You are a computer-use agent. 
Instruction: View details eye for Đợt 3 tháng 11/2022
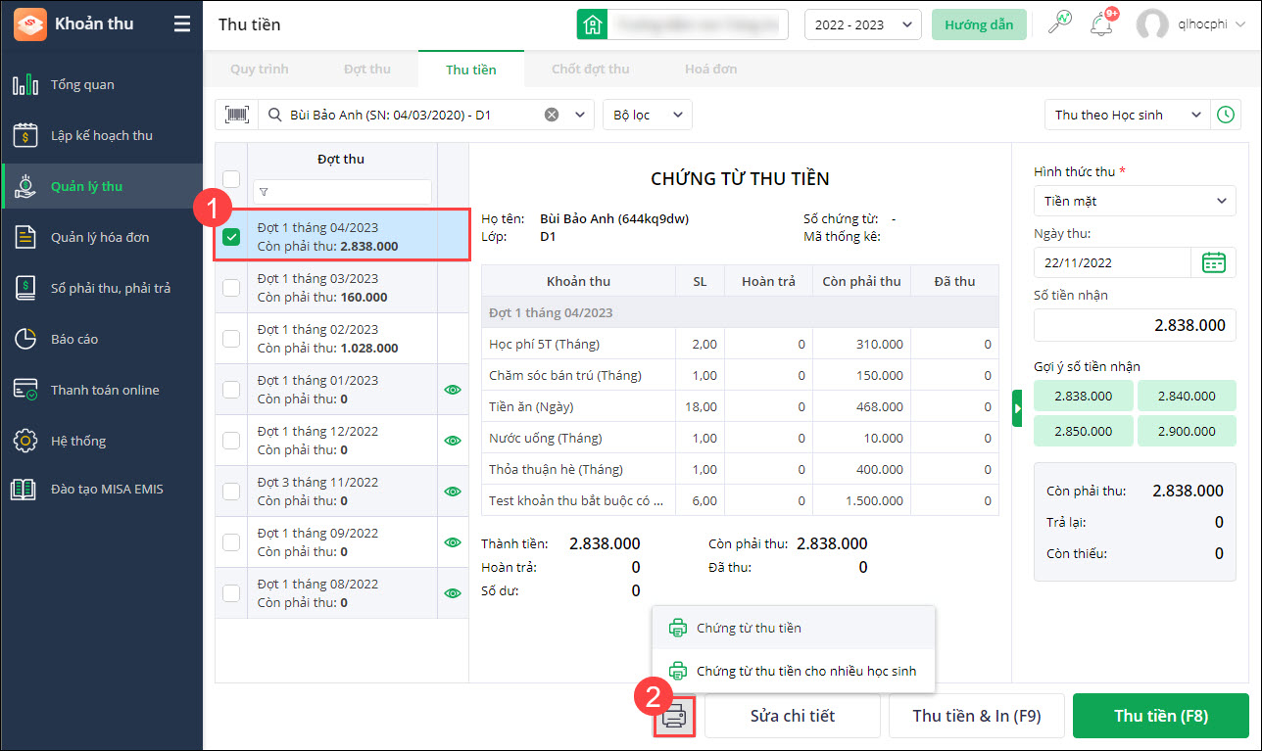click(453, 492)
